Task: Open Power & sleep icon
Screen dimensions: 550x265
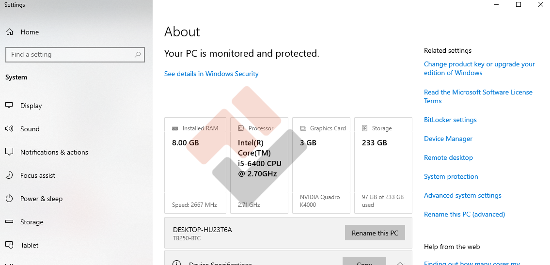Action: pos(9,199)
